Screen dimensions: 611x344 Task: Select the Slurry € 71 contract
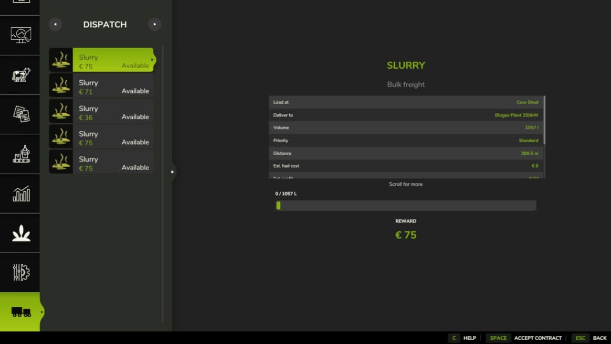click(101, 85)
